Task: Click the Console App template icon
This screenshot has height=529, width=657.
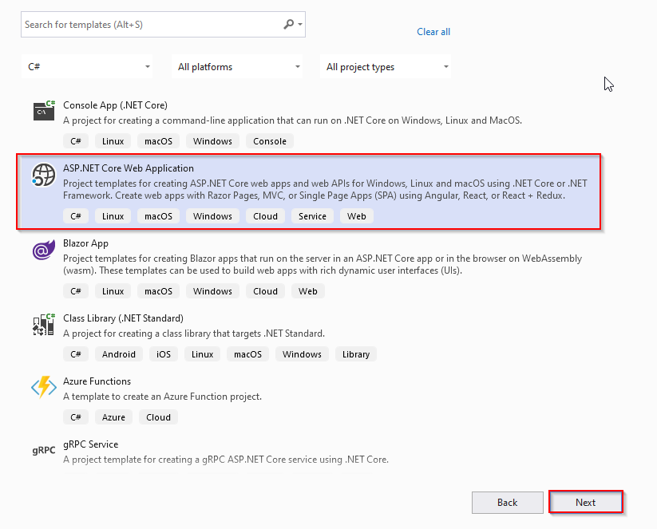Action: point(44,111)
